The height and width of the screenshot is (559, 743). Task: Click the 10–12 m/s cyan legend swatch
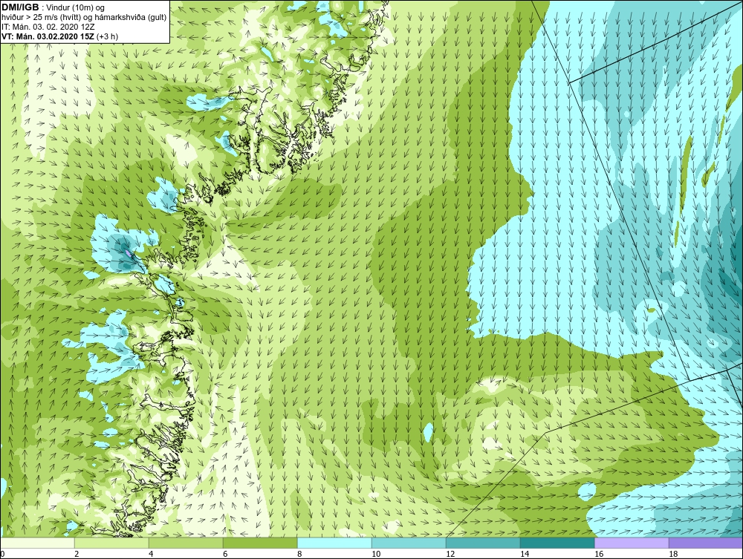409,543
